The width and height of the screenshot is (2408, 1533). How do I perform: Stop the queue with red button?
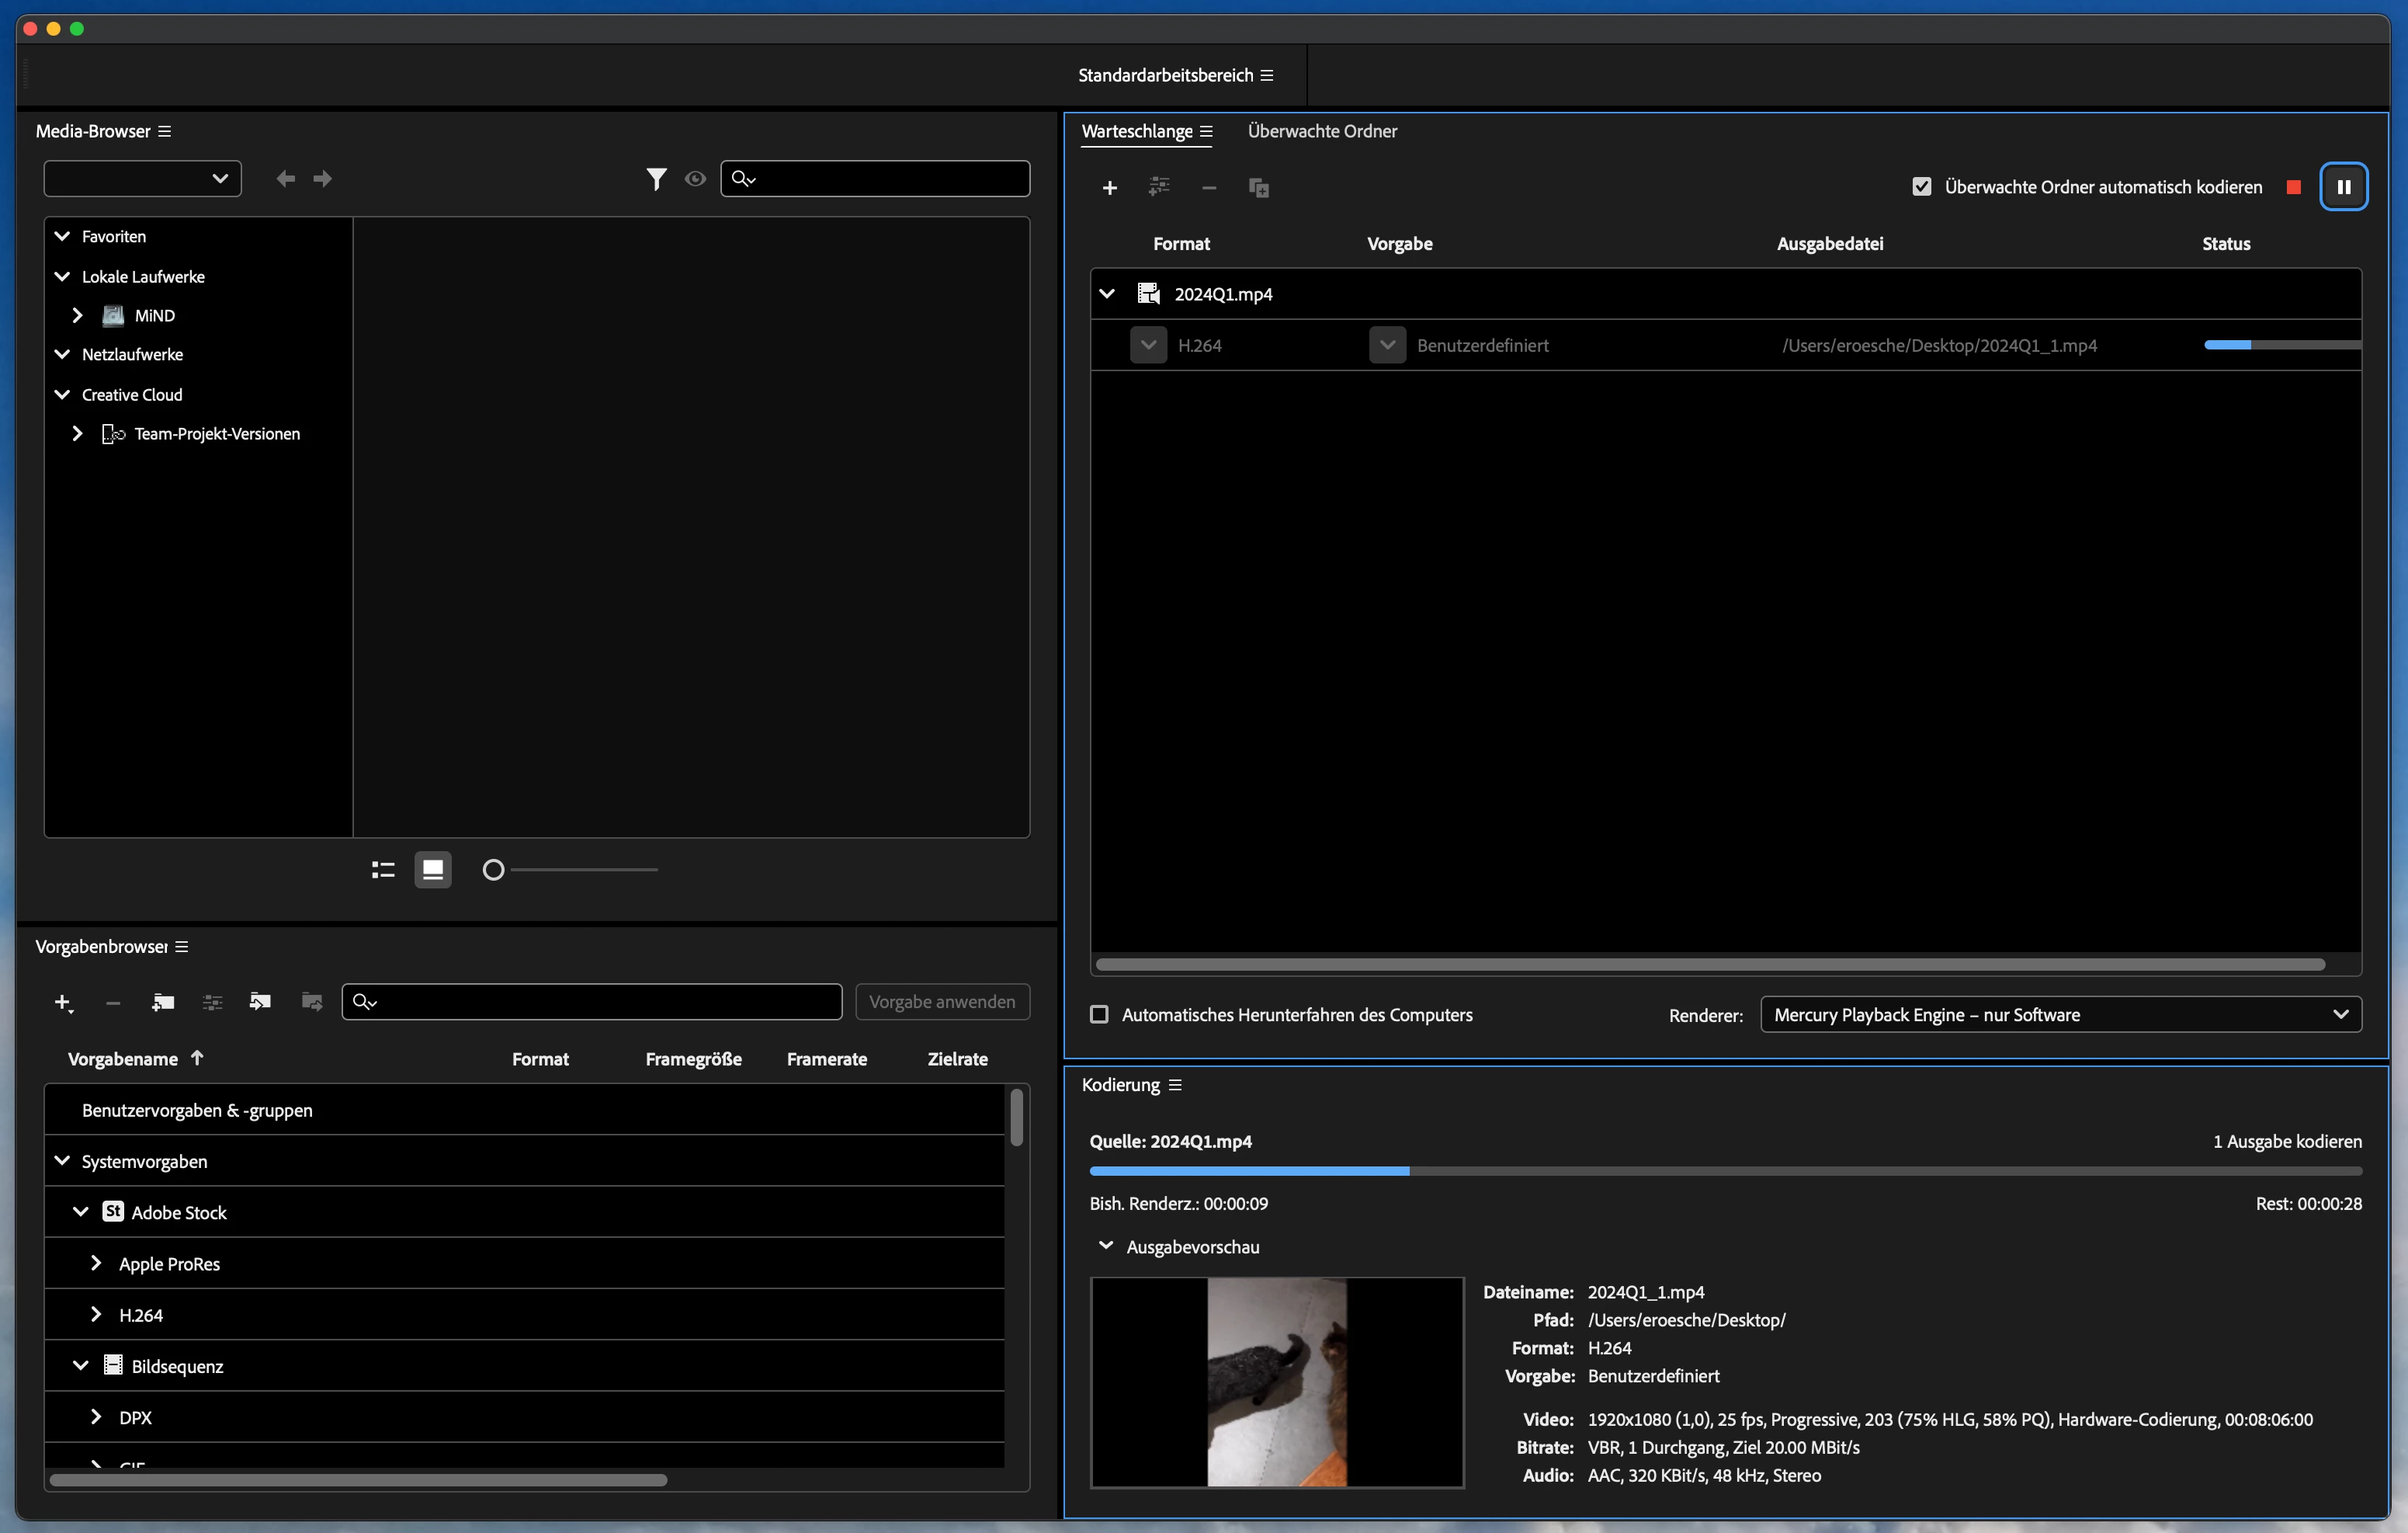(x=2293, y=187)
